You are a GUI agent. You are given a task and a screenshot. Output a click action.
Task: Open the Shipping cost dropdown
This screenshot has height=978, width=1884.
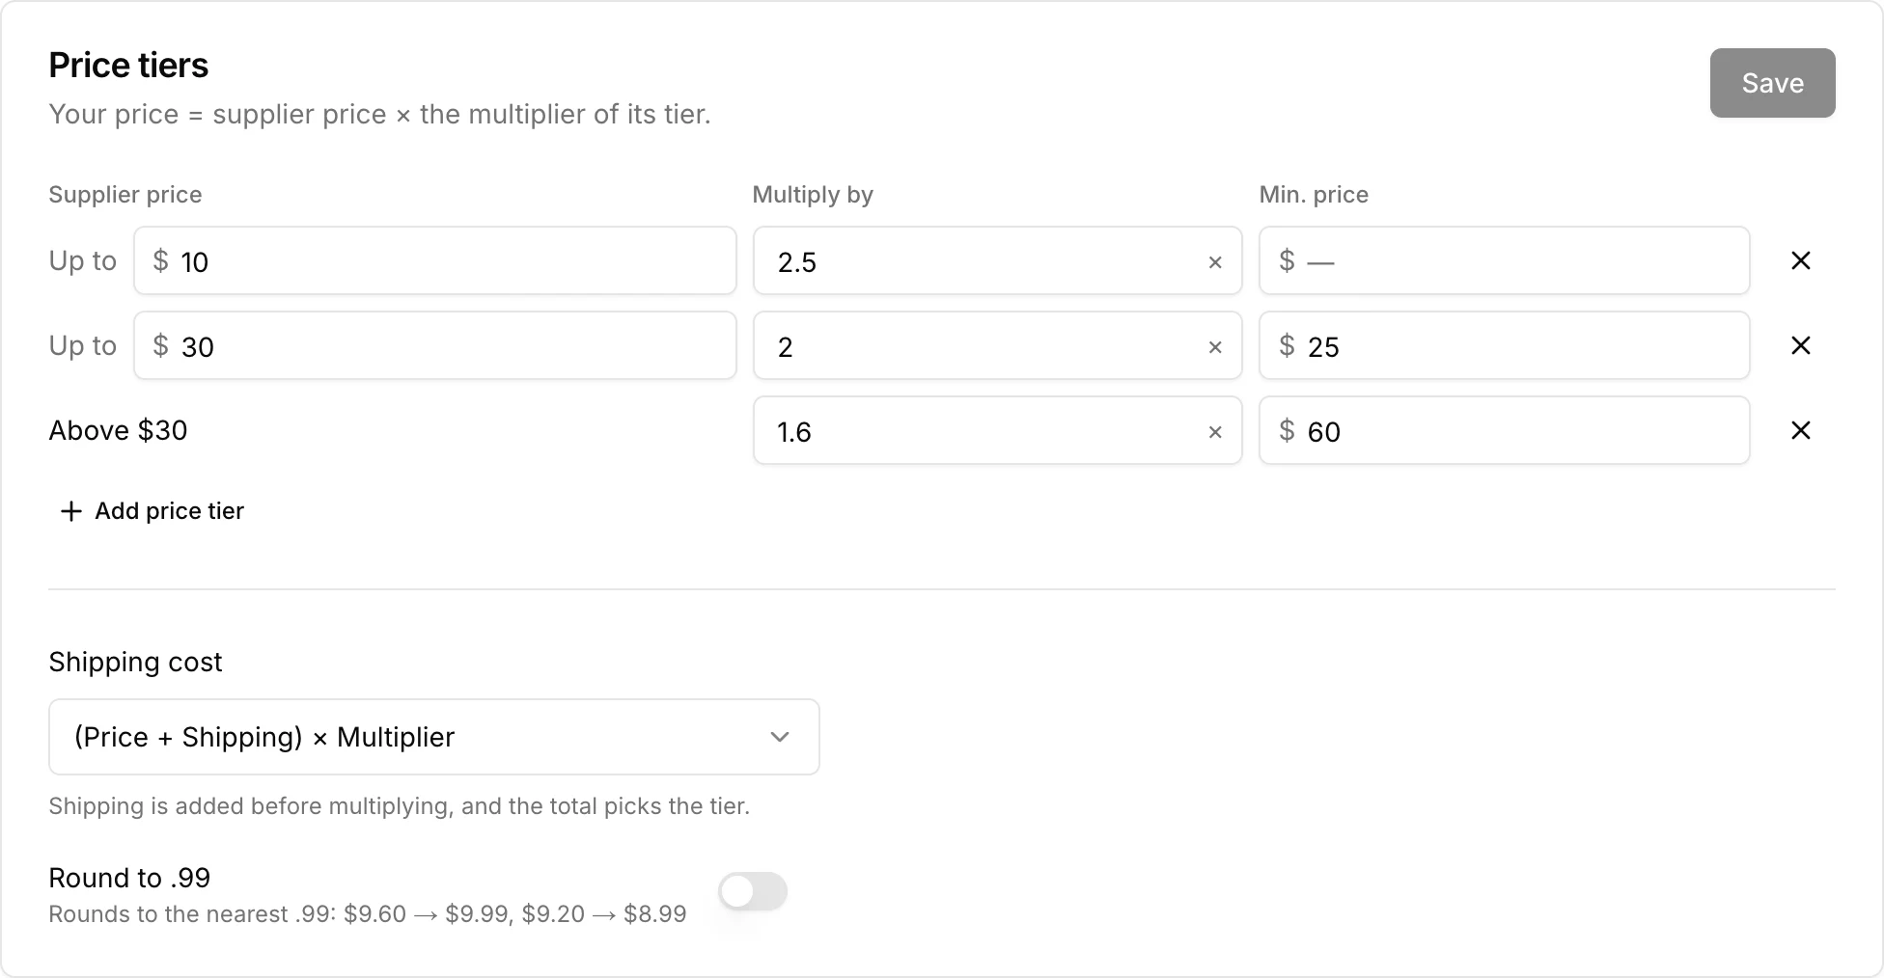click(x=434, y=737)
